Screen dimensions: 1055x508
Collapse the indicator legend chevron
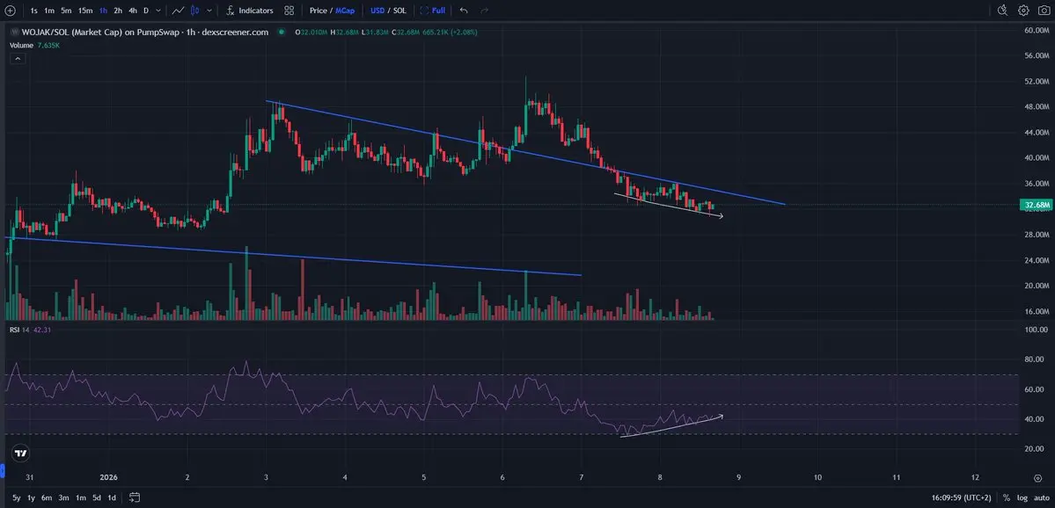click(x=18, y=59)
